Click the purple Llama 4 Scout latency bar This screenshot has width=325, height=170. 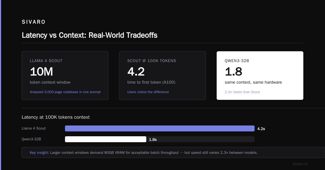pyautogui.click(x=160, y=128)
